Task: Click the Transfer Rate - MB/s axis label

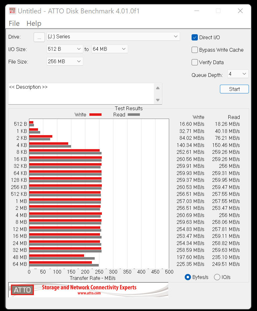Action: pos(93,278)
